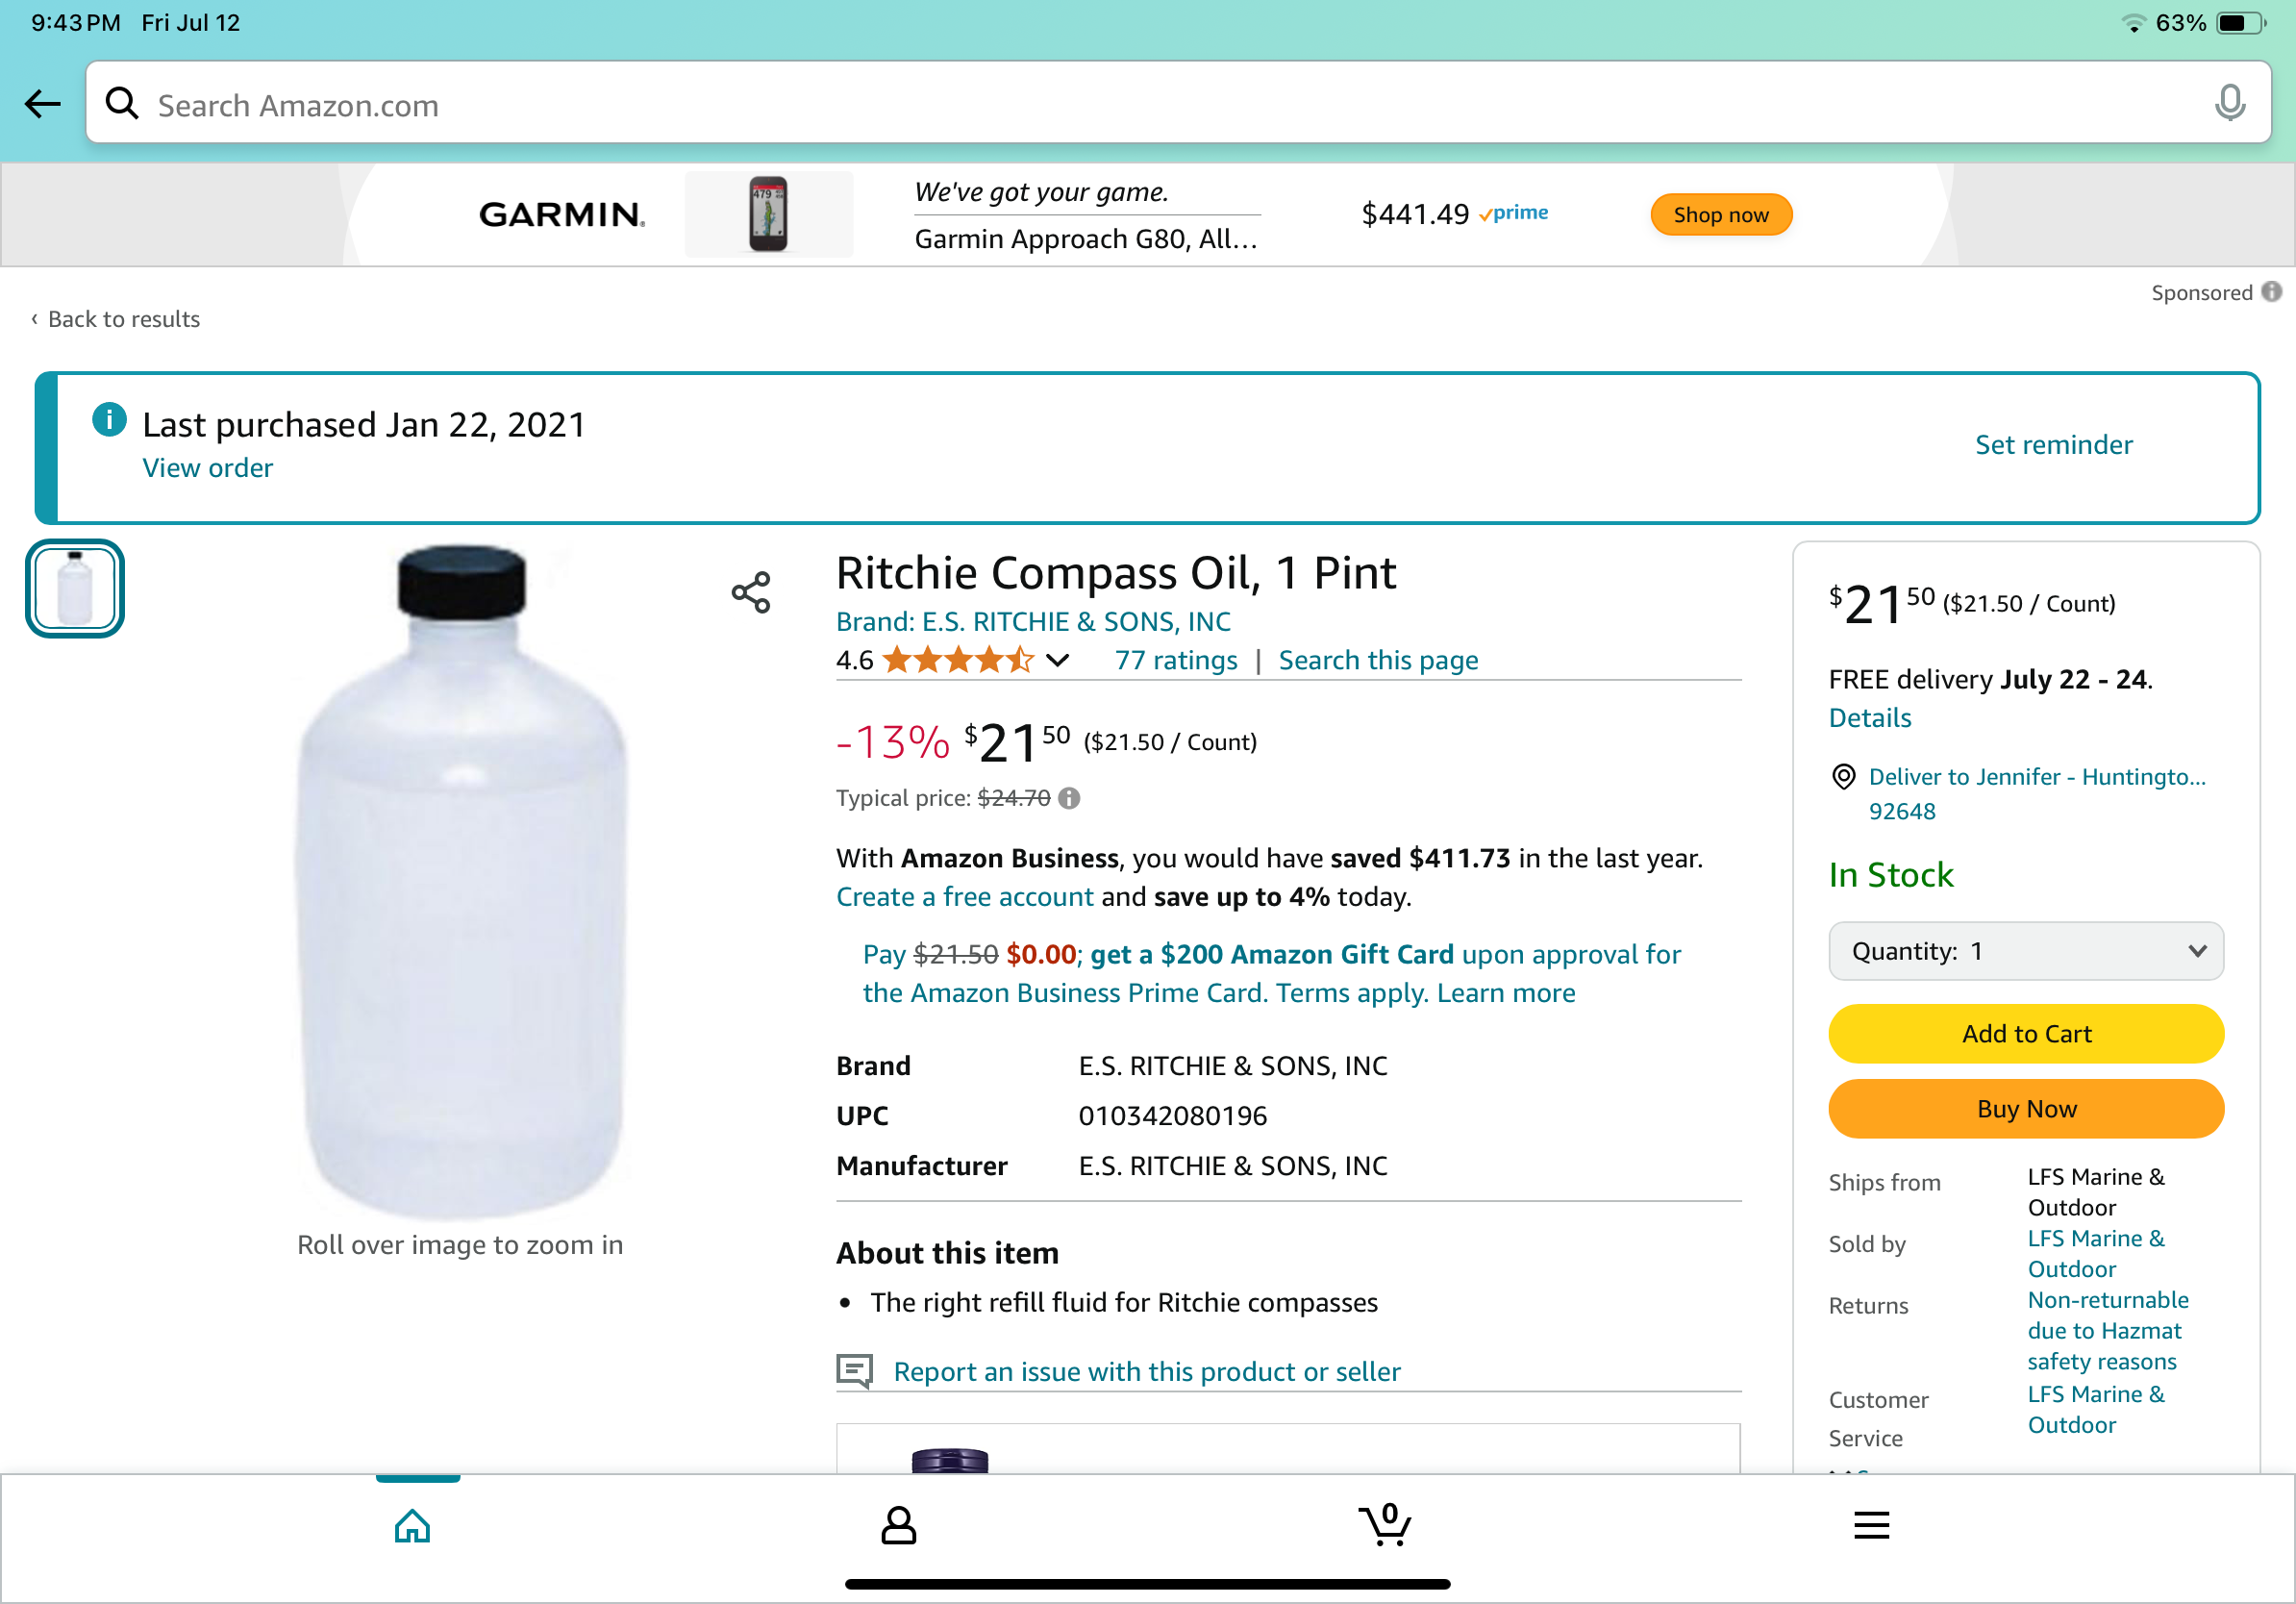Tap the info icon next to Typical price
The width and height of the screenshot is (2296, 1604).
pos(1069,798)
